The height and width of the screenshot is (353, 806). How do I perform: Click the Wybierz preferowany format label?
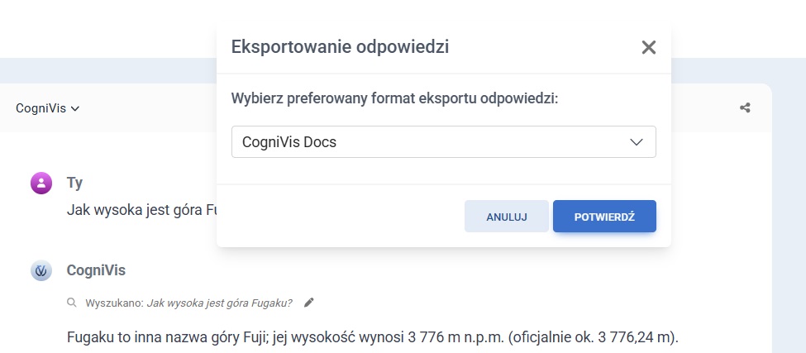tap(395, 99)
